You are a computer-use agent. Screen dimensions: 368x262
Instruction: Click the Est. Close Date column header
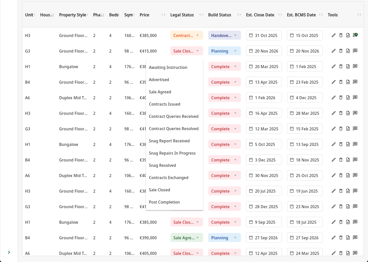260,15
